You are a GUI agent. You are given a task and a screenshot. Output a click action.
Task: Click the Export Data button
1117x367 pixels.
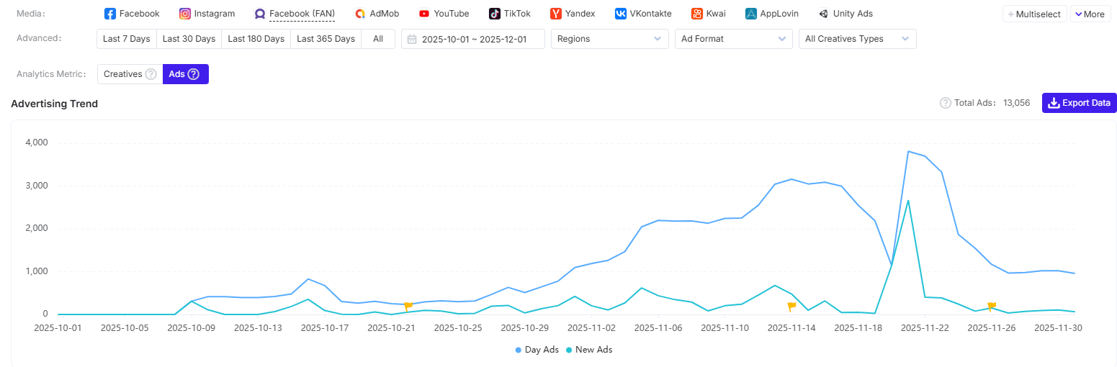click(x=1079, y=103)
